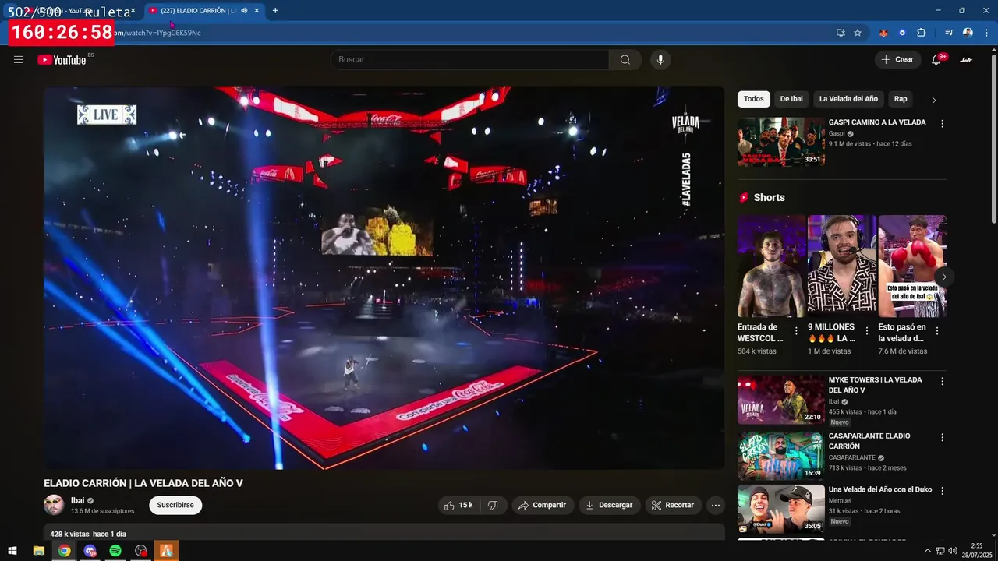Open the fox extension icon
998x561 pixels.
click(x=883, y=33)
